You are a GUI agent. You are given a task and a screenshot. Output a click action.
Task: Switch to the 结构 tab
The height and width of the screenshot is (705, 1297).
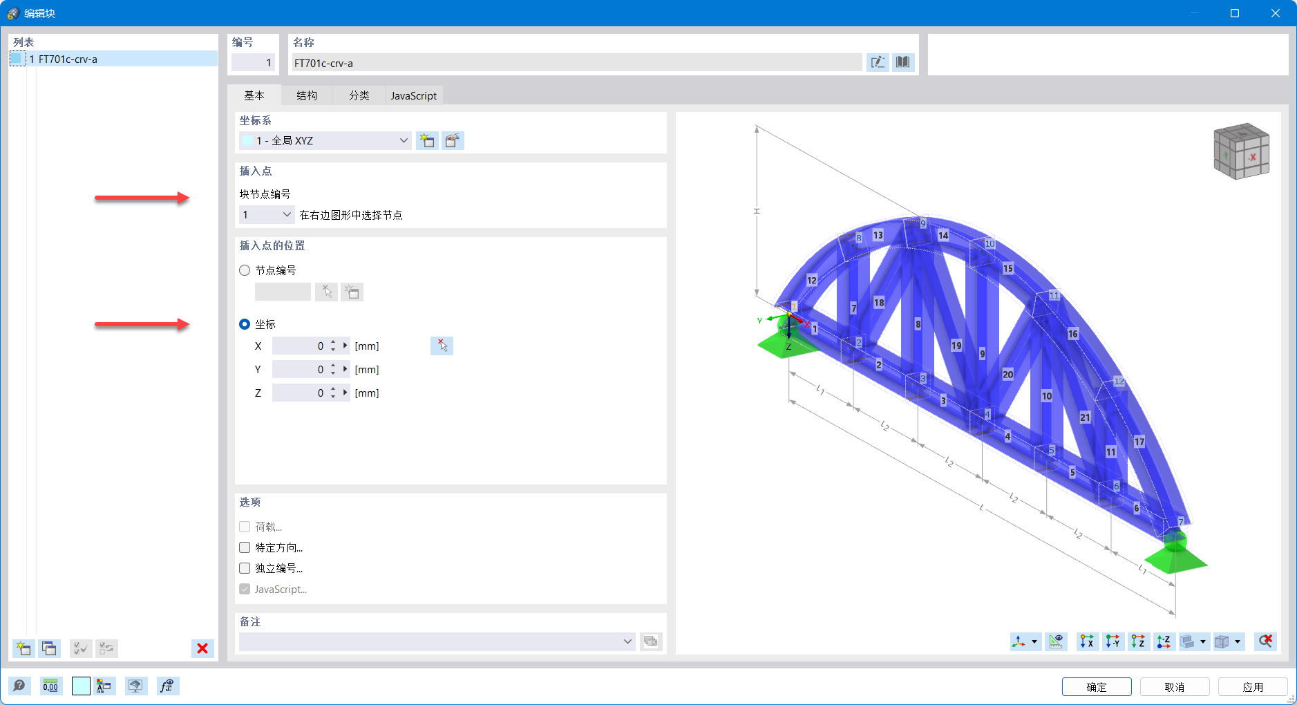[307, 95]
